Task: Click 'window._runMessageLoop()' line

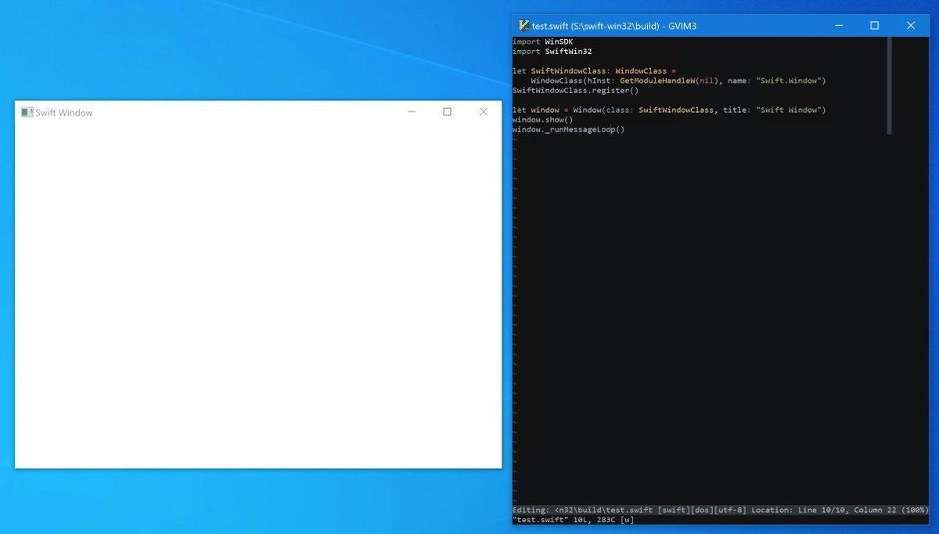Action: coord(569,130)
